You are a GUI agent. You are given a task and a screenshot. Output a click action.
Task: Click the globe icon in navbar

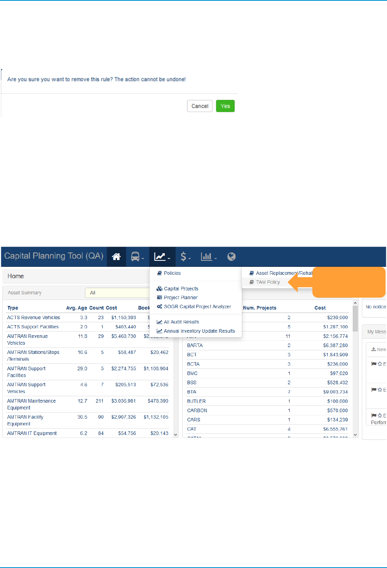point(231,256)
